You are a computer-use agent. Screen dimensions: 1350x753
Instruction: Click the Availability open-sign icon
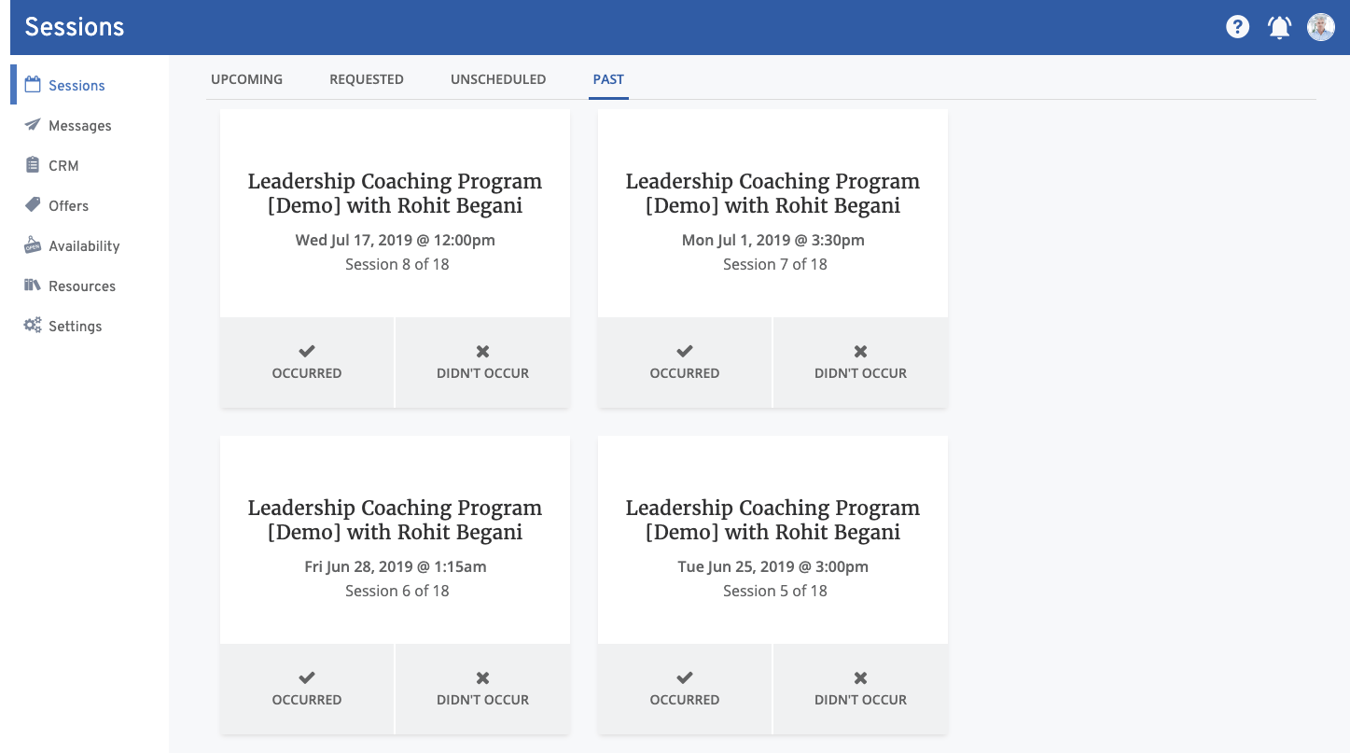[33, 245]
